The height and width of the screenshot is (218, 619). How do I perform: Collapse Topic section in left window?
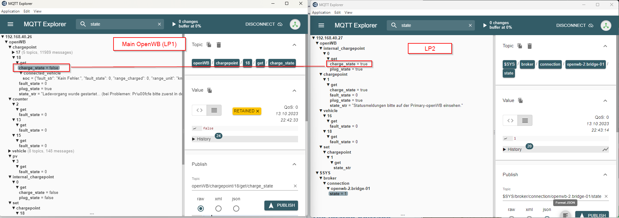[x=294, y=45]
